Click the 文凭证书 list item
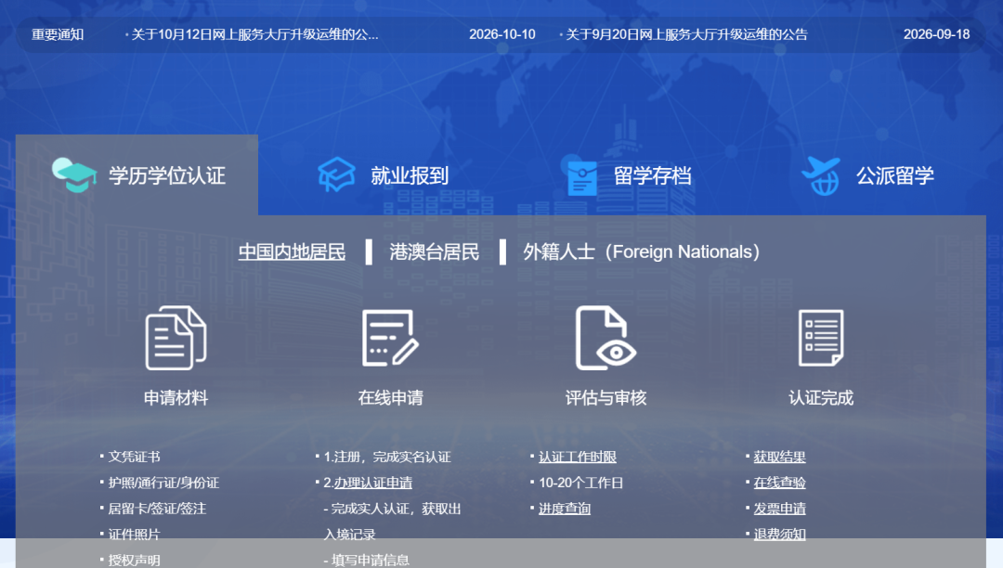This screenshot has width=1003, height=568. pyautogui.click(x=134, y=457)
